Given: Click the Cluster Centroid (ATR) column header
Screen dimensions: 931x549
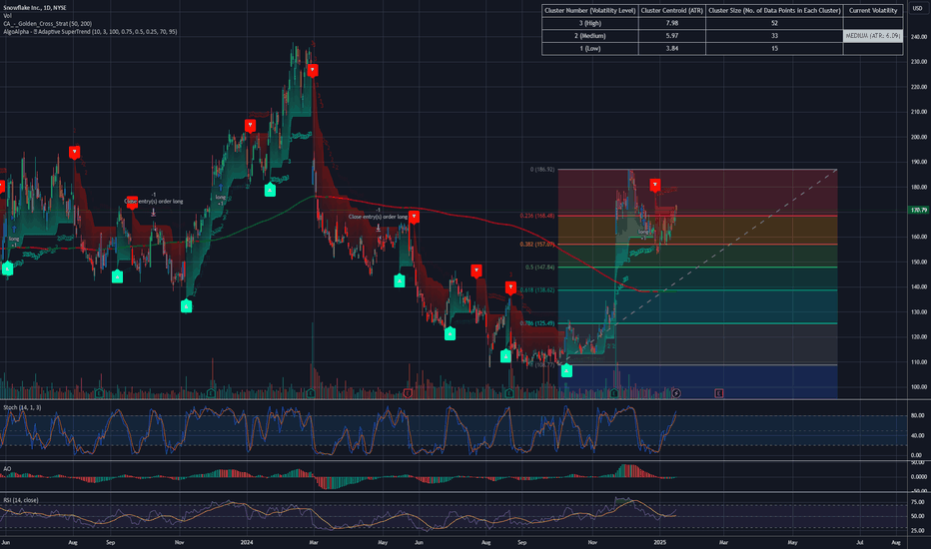Looking at the screenshot, I should 672,11.
